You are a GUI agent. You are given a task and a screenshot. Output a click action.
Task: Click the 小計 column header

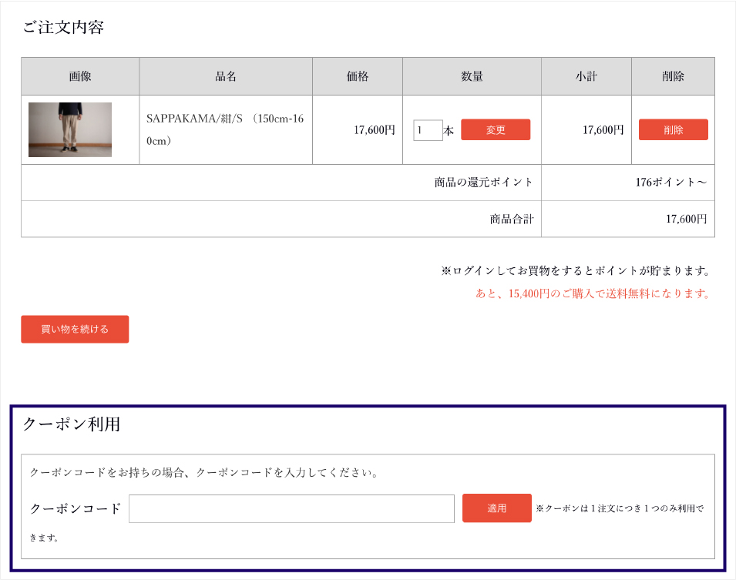click(x=586, y=76)
